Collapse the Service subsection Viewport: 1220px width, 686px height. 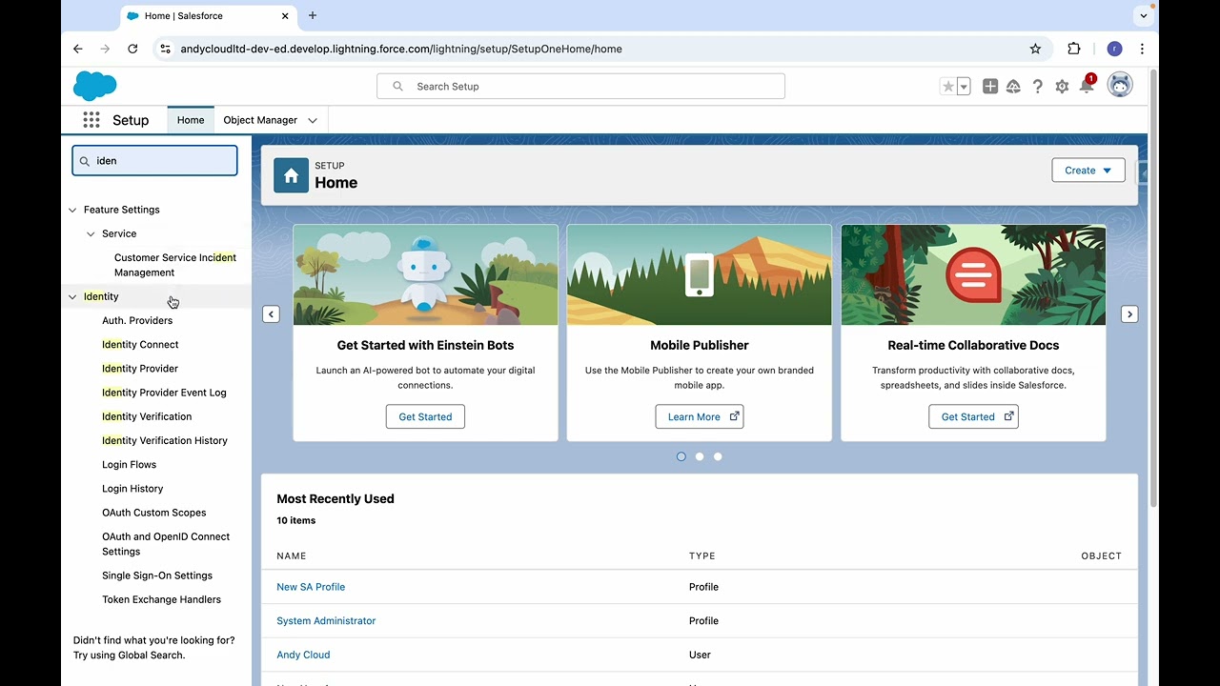(91, 233)
